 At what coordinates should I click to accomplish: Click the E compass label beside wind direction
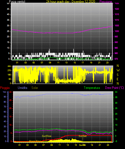pyautogui.click(x=117, y=79)
